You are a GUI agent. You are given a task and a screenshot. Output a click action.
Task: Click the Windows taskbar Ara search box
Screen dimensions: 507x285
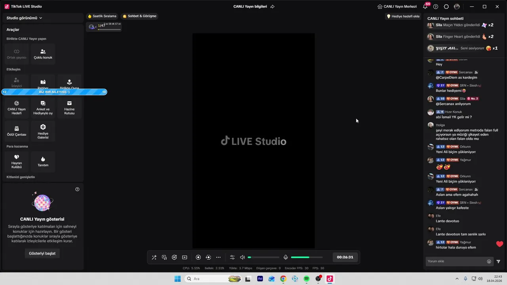coord(214,279)
